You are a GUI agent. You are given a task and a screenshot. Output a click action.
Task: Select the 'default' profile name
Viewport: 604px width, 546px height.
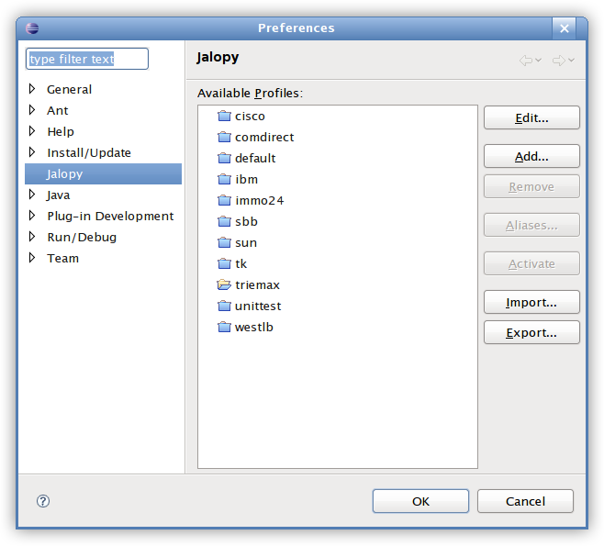click(255, 159)
